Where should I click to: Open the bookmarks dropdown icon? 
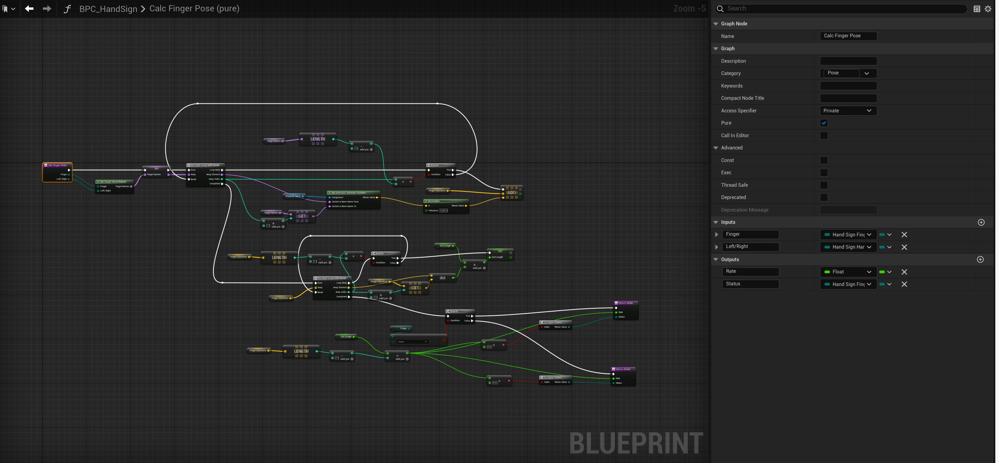point(9,9)
